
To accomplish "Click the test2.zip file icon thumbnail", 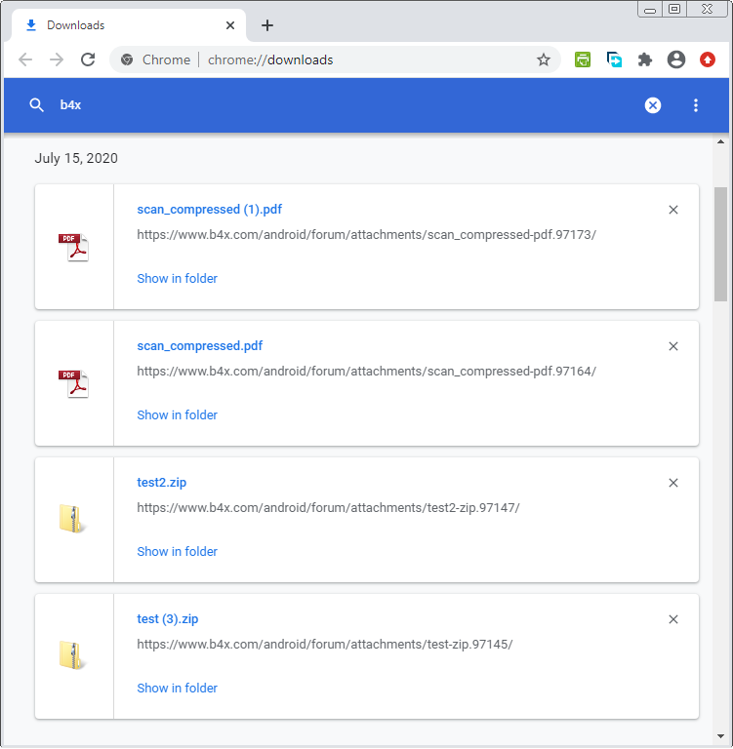I will (73, 520).
